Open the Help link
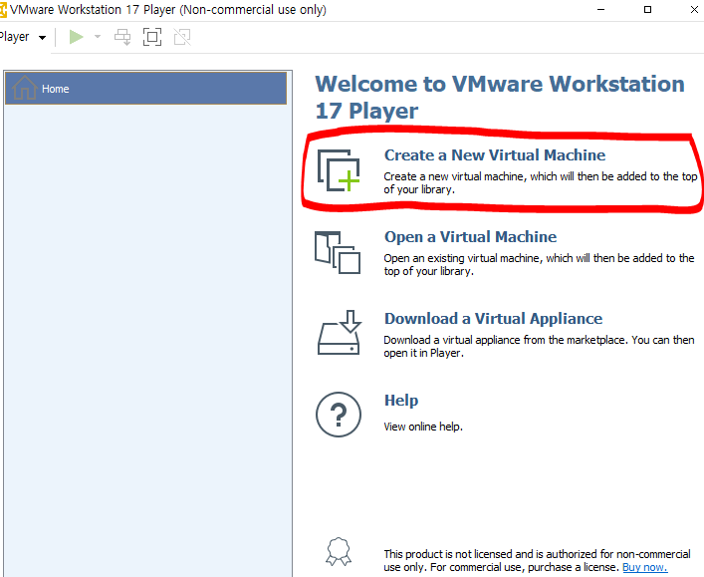 [x=401, y=401]
